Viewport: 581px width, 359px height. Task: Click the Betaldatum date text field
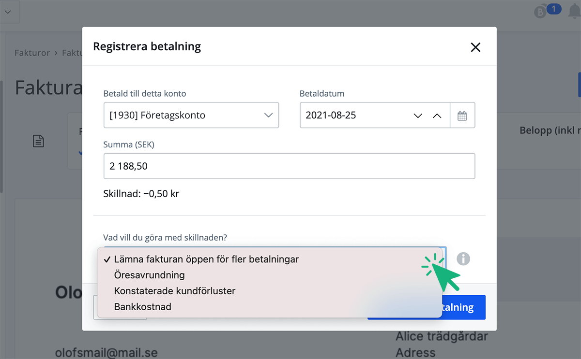tap(353, 115)
